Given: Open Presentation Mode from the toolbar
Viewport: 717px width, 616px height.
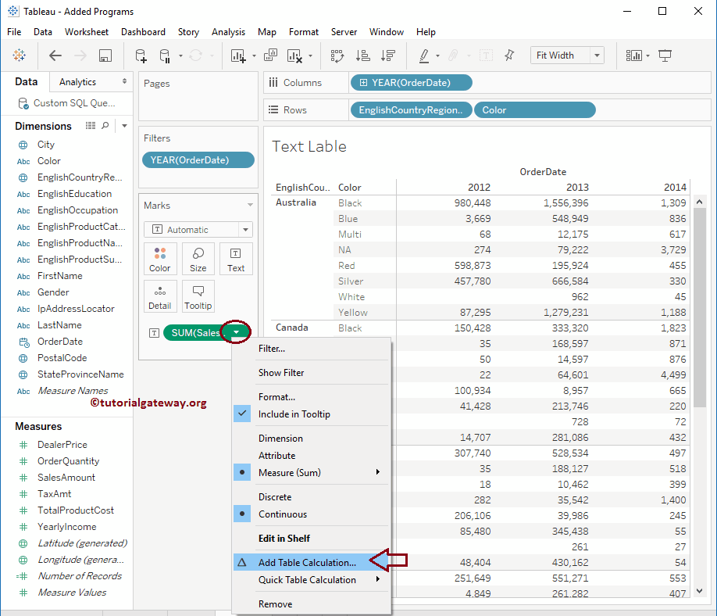Looking at the screenshot, I should (665, 56).
